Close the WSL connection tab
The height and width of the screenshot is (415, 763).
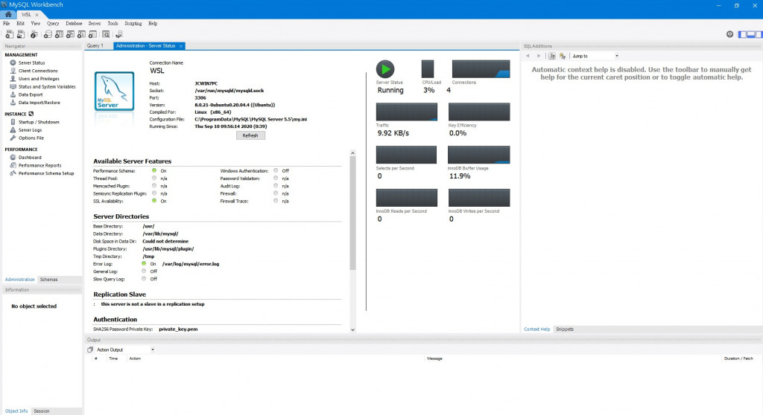click(x=37, y=15)
